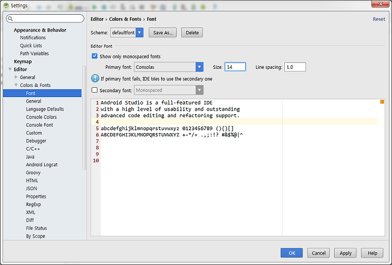The height and width of the screenshot is (265, 392).
Task: Click Editor in the breadcrumb path
Action: 97,19
